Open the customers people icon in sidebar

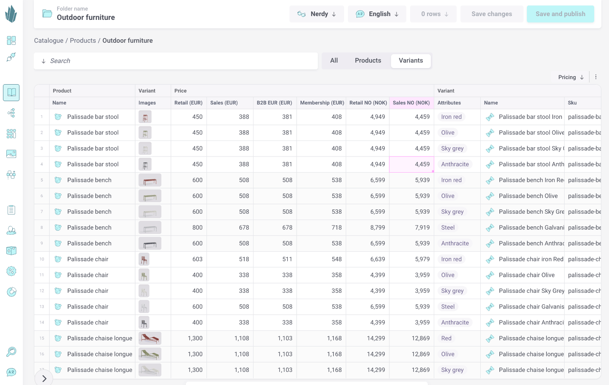click(11, 231)
